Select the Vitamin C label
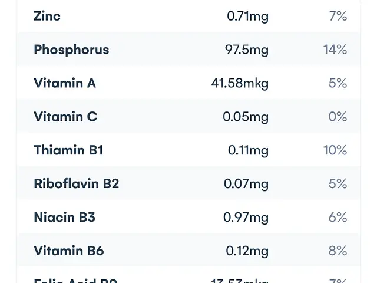 tap(65, 117)
